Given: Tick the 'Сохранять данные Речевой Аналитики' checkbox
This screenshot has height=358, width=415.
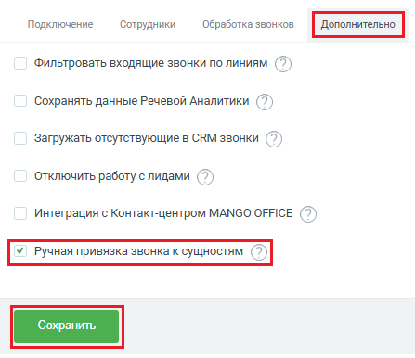Looking at the screenshot, I should pos(20,101).
